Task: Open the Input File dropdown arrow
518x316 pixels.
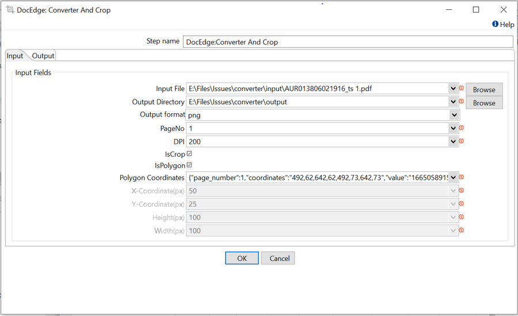Action: click(x=454, y=88)
